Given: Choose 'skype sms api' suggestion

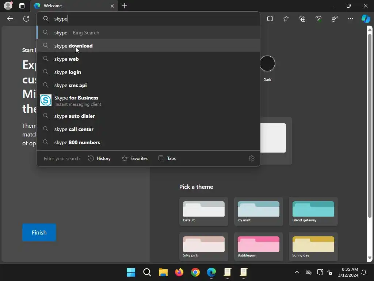Looking at the screenshot, I should click(148, 85).
